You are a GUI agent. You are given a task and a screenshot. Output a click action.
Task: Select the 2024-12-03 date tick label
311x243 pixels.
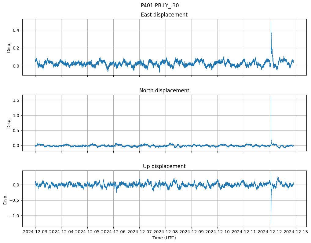tap(35, 232)
